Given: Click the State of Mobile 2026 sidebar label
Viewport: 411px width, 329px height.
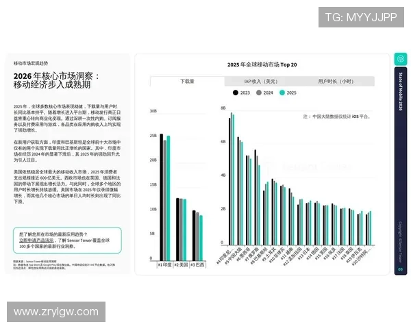Looking at the screenshot, I should coord(400,91).
